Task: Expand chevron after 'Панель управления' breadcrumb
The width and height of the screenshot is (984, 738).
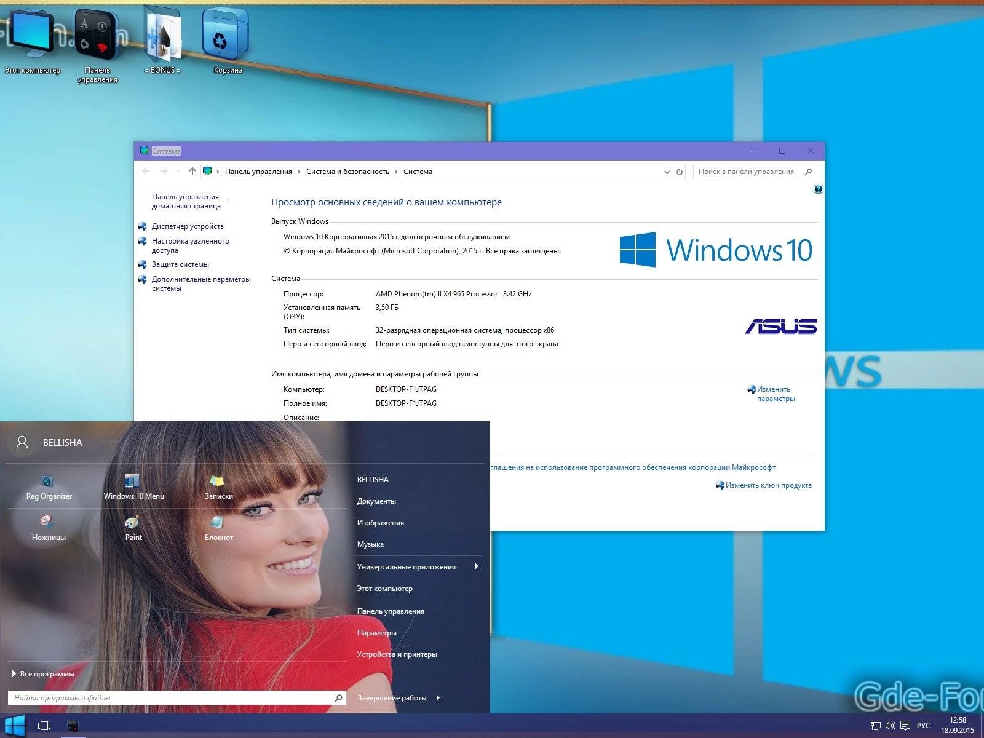Action: coord(300,172)
